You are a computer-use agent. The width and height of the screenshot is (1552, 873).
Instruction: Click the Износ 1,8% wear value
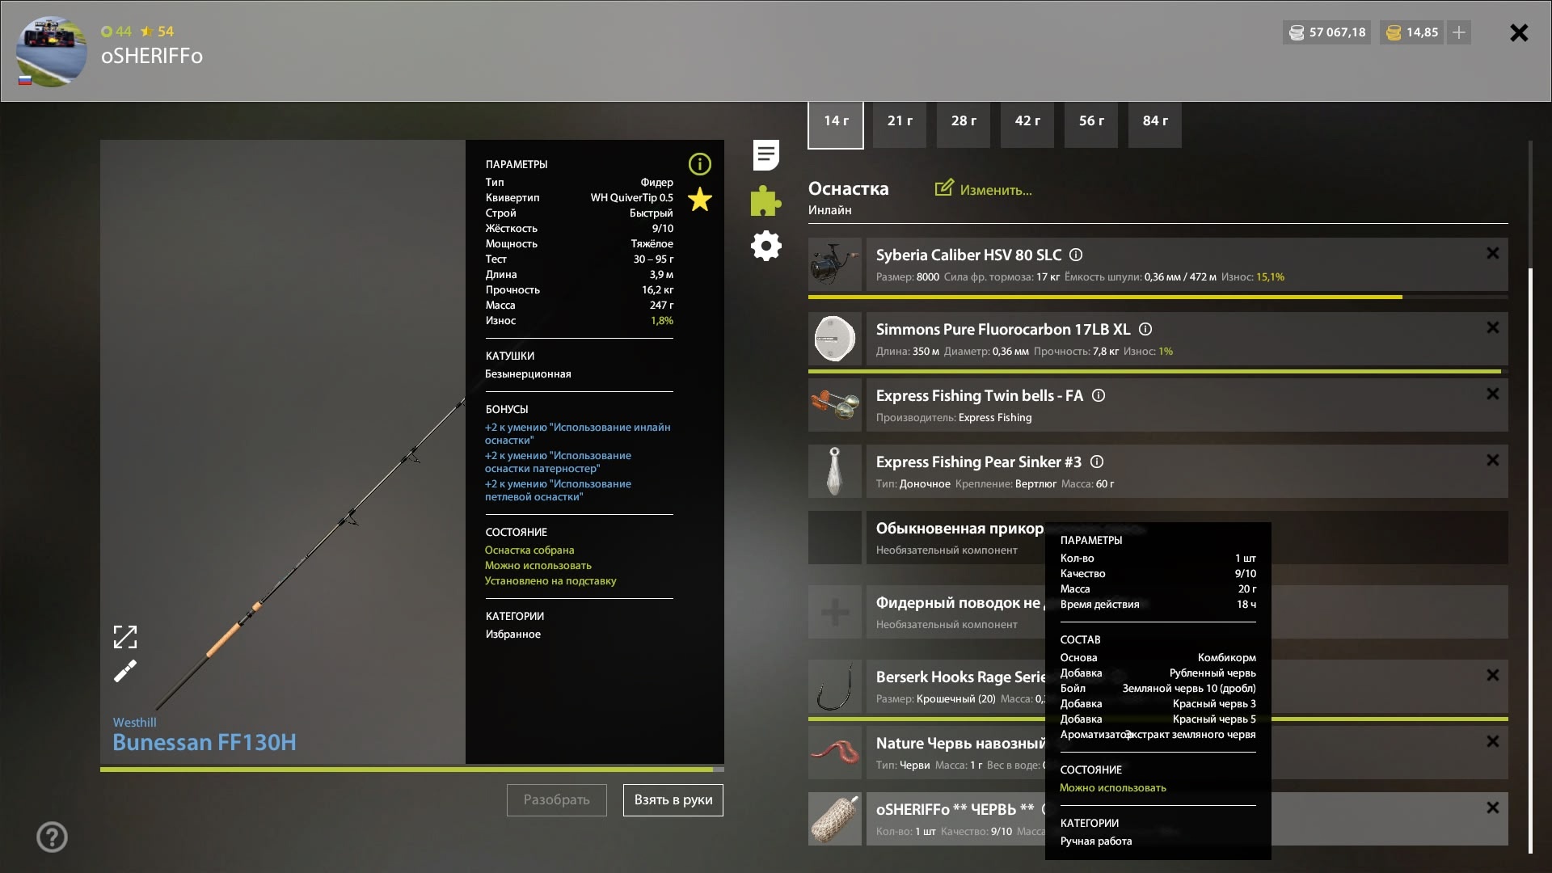pyautogui.click(x=661, y=321)
